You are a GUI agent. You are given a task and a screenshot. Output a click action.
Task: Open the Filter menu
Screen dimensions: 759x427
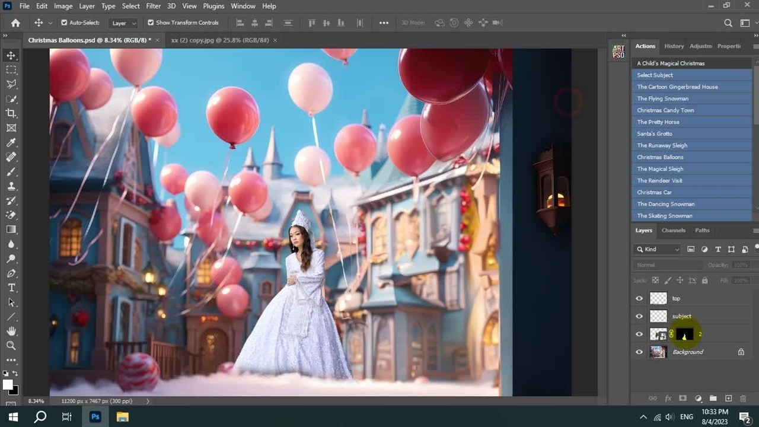153,6
